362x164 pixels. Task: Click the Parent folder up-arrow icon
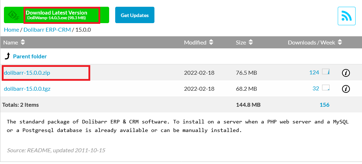(7, 56)
